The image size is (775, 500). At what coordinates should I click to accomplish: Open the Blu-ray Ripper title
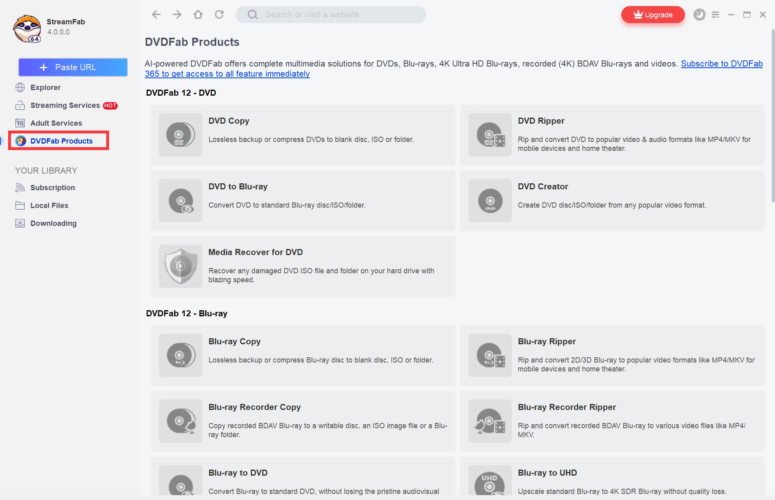pyautogui.click(x=547, y=341)
